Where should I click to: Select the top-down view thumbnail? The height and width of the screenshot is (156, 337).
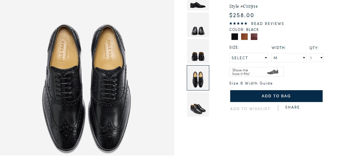(198, 78)
